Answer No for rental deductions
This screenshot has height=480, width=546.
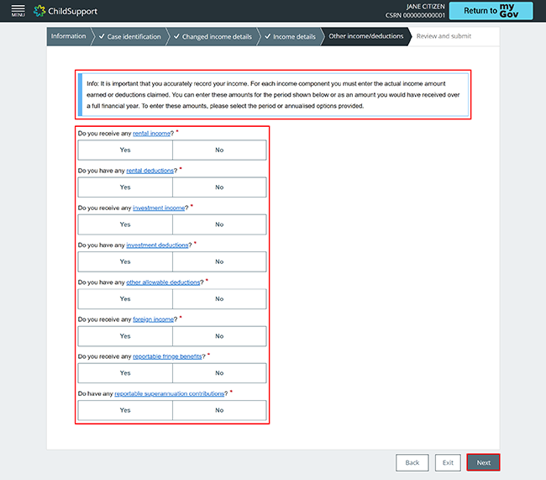[x=219, y=187]
